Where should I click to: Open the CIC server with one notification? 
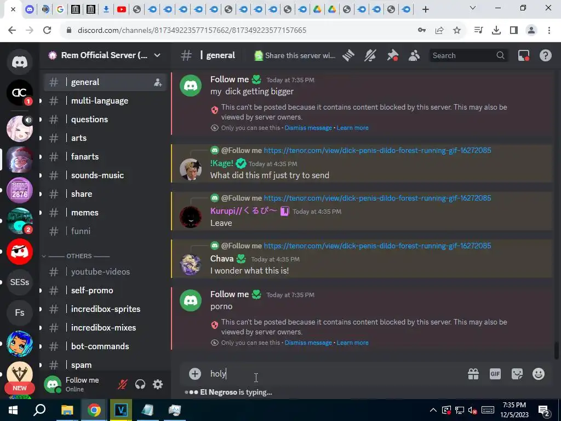tap(20, 93)
